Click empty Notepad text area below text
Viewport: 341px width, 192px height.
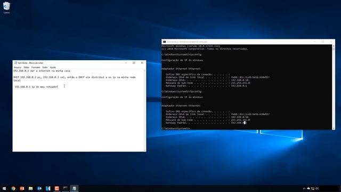tap(78, 119)
